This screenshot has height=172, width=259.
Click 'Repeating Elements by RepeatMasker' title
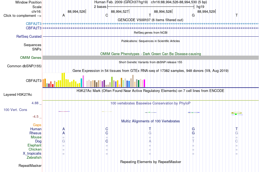tap(151, 162)
